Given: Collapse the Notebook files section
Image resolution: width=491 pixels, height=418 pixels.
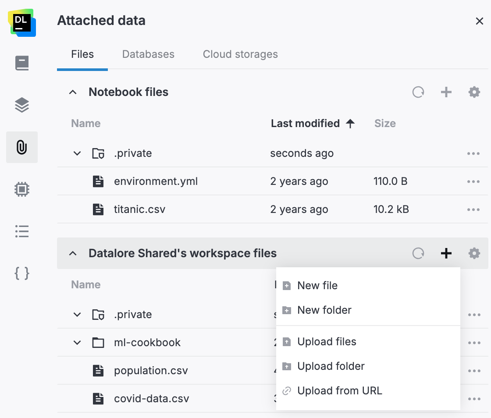Looking at the screenshot, I should click(73, 92).
